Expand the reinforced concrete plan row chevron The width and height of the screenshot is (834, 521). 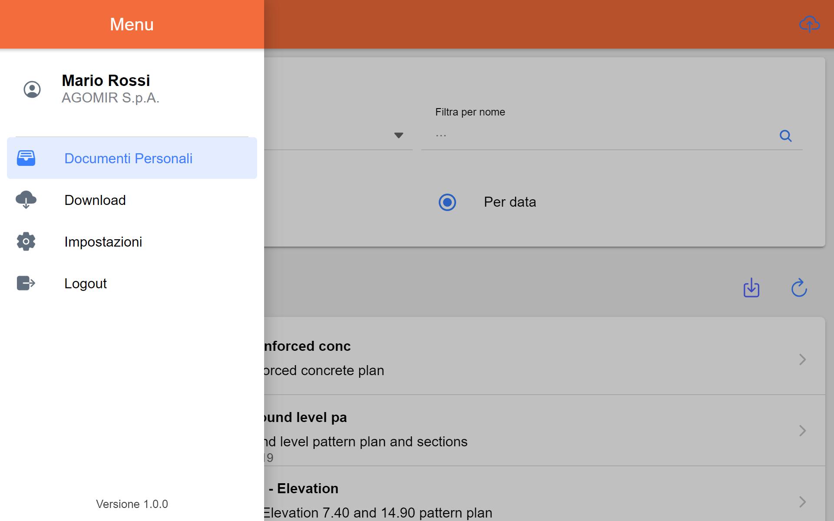[802, 359]
